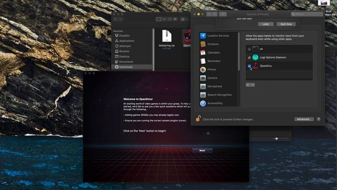Go back in Finder window
This screenshot has width=337, height=190.
coord(116,20)
